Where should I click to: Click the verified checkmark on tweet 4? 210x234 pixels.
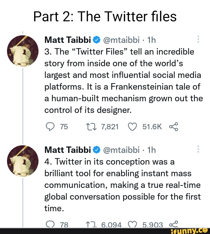pos(96,150)
